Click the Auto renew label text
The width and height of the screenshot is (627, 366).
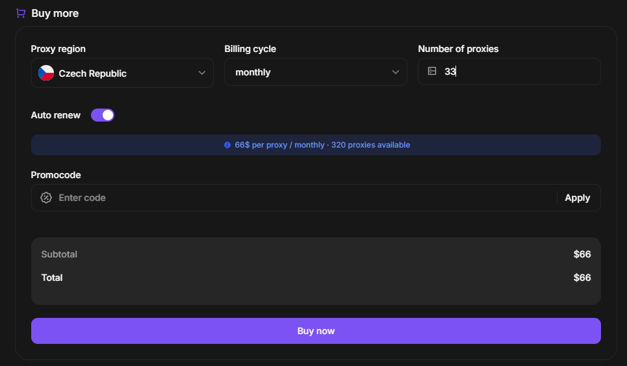click(56, 115)
